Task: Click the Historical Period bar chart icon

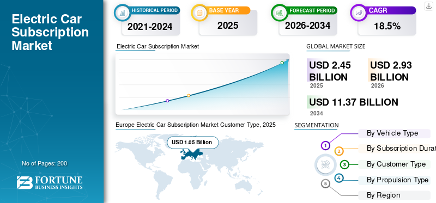Action: point(122,13)
